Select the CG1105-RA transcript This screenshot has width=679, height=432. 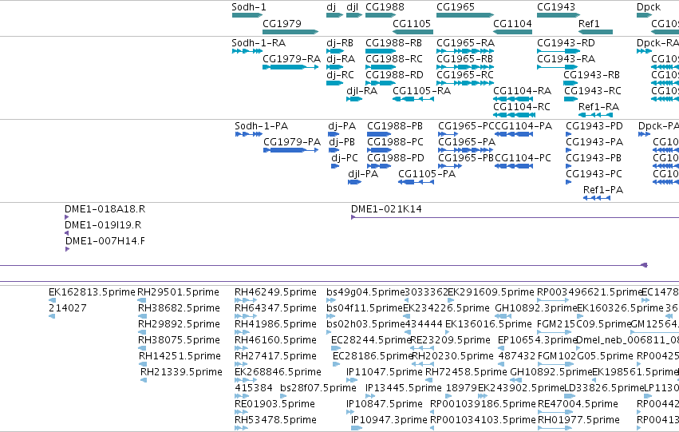[413, 99]
